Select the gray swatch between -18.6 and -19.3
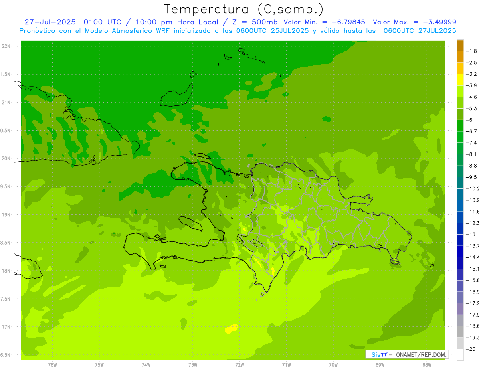The image size is (479, 370). (460, 332)
